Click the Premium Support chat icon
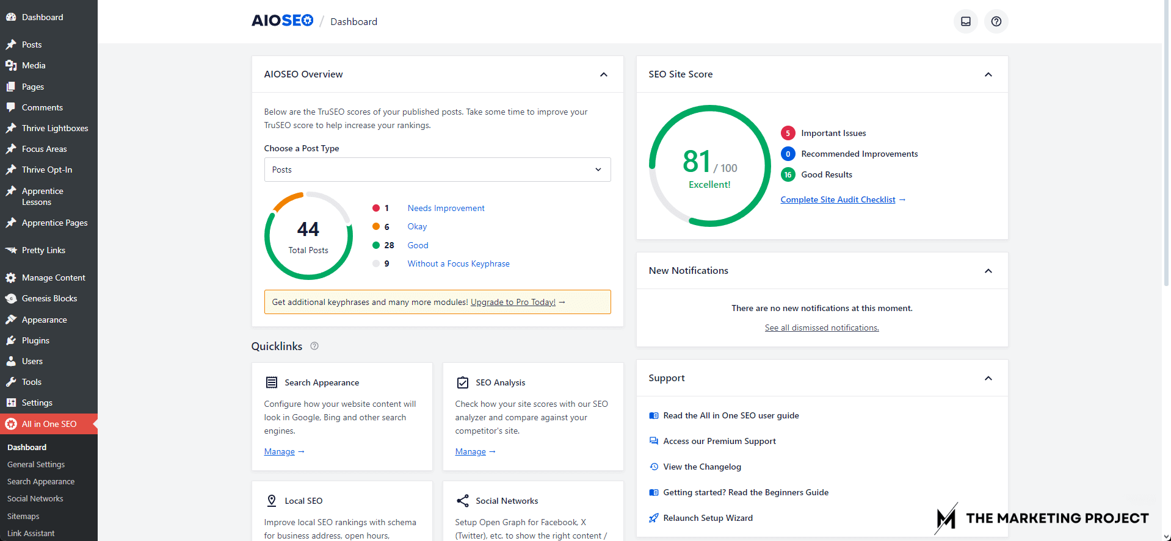The image size is (1171, 541). pos(654,441)
